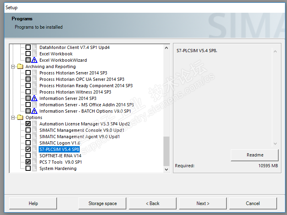The width and height of the screenshot is (287, 215).
Task: Click document icon next to Process Historian Server
Action: coord(34,73)
